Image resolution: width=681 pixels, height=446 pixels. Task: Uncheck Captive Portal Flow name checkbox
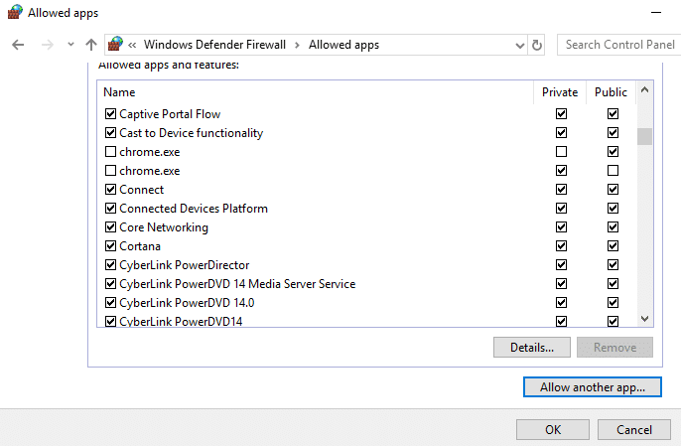[x=110, y=114]
